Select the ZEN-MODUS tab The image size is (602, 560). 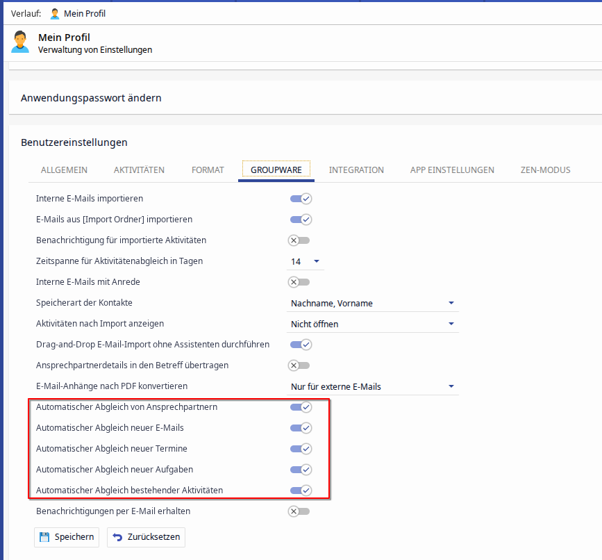545,170
